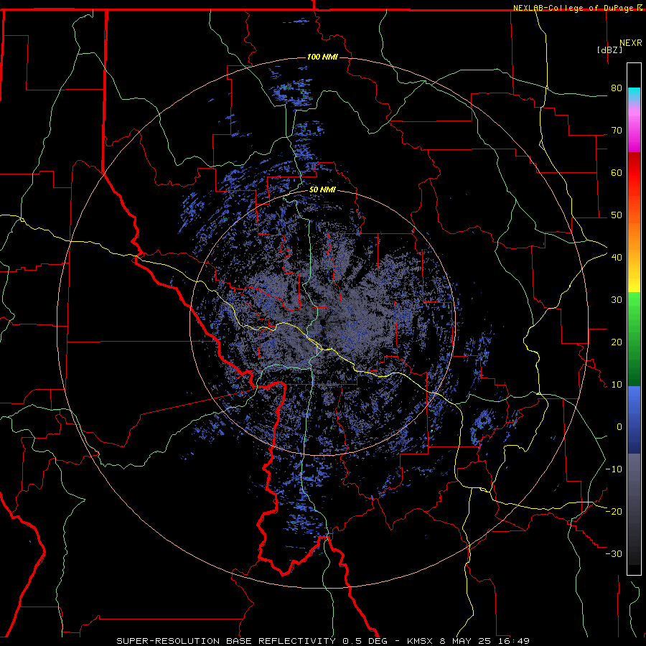
Task: Click the -10 value on dBZ scale
Action: (x=614, y=469)
